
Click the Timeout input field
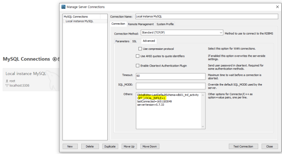click(170, 76)
